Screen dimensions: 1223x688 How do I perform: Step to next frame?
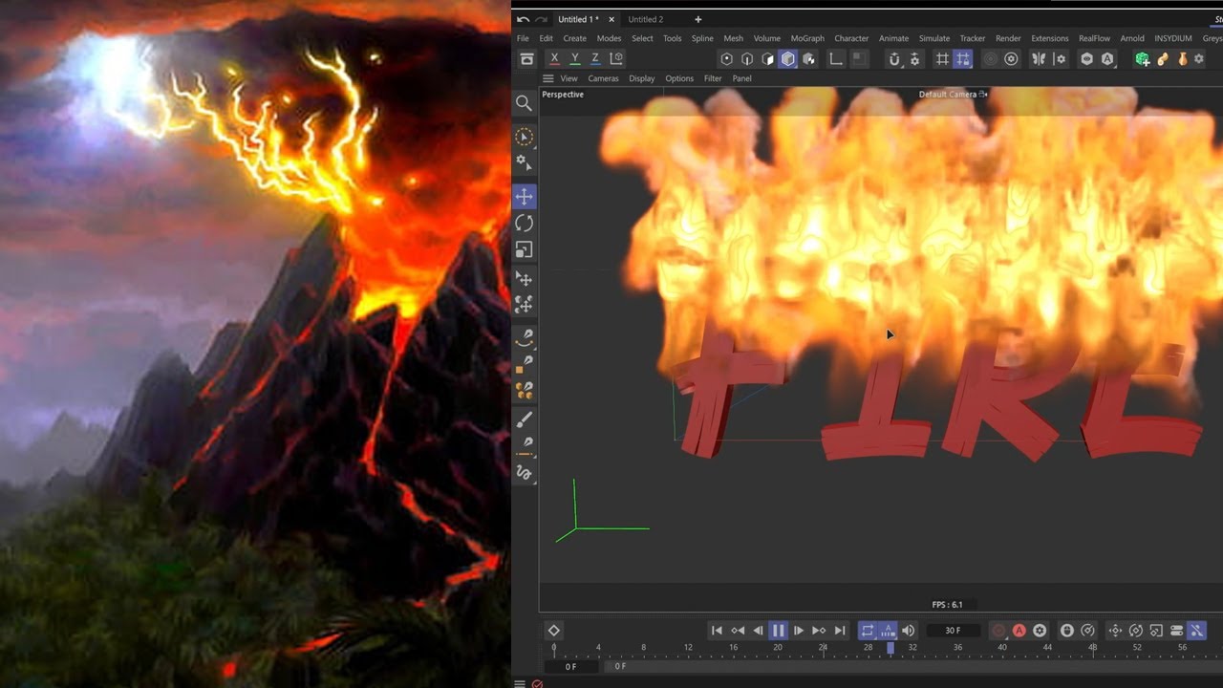pos(799,631)
